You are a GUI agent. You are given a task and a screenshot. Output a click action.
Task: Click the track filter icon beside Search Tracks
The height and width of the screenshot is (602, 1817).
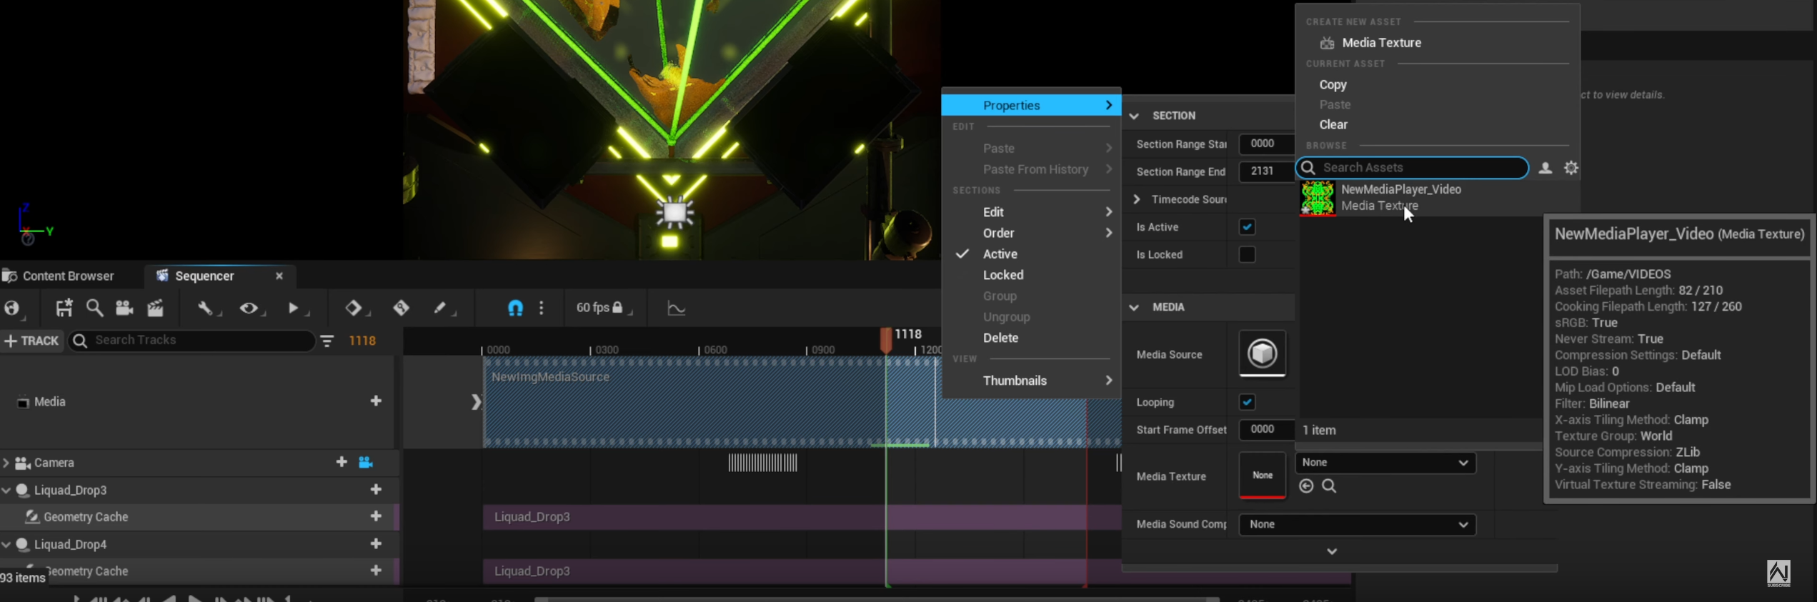tap(327, 341)
